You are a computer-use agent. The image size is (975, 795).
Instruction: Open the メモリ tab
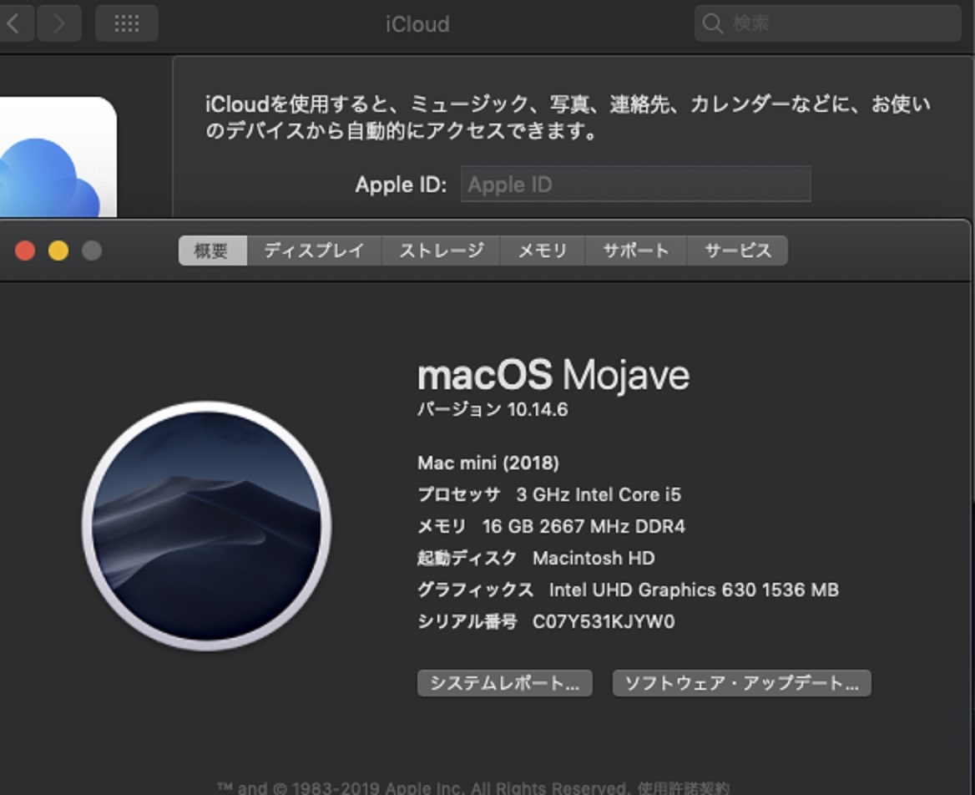[543, 251]
